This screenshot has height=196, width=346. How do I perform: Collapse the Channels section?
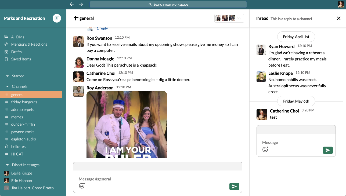tap(8, 87)
